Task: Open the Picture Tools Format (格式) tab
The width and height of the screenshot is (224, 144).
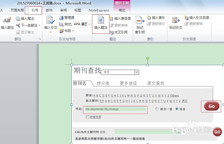Action: pyautogui.click(x=122, y=10)
